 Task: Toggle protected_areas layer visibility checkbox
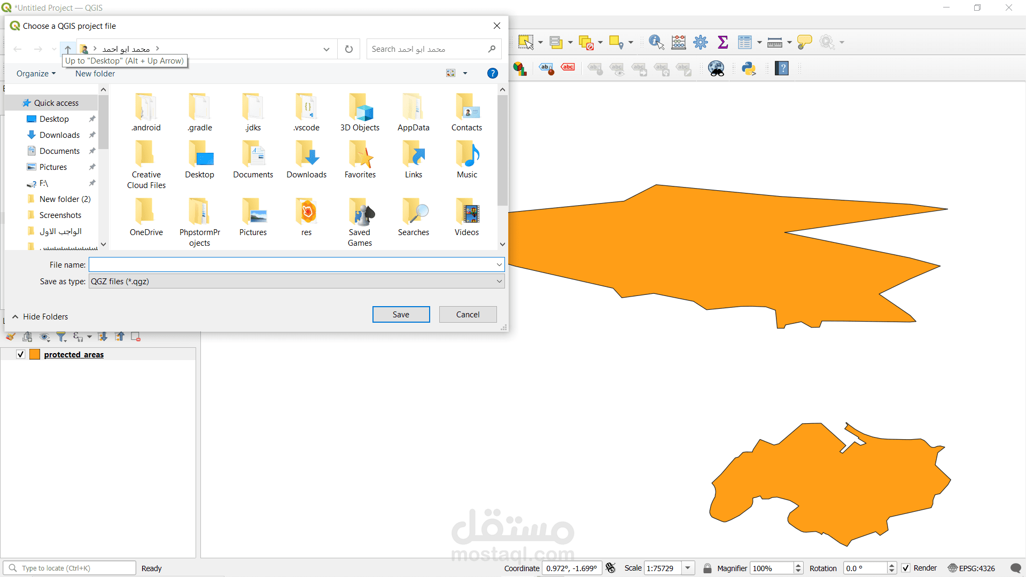21,354
